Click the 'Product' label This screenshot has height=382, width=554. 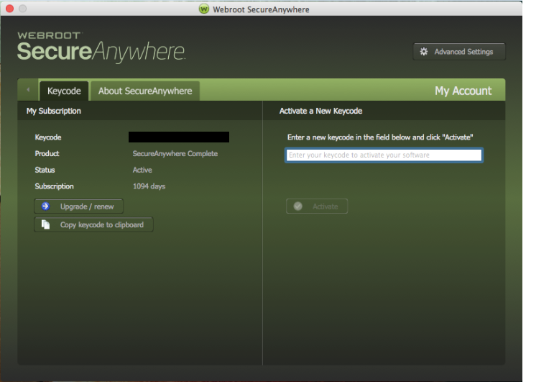[x=47, y=153]
